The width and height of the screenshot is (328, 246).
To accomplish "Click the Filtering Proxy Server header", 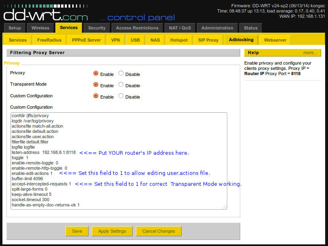I will point(123,53).
